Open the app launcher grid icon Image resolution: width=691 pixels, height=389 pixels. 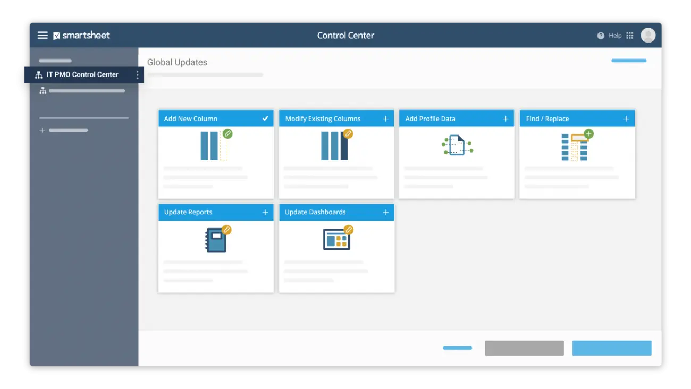coord(630,36)
